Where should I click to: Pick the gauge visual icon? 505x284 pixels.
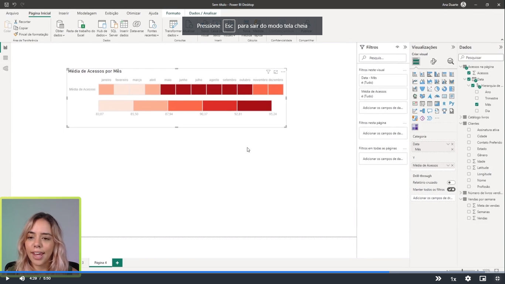click(x=437, y=97)
